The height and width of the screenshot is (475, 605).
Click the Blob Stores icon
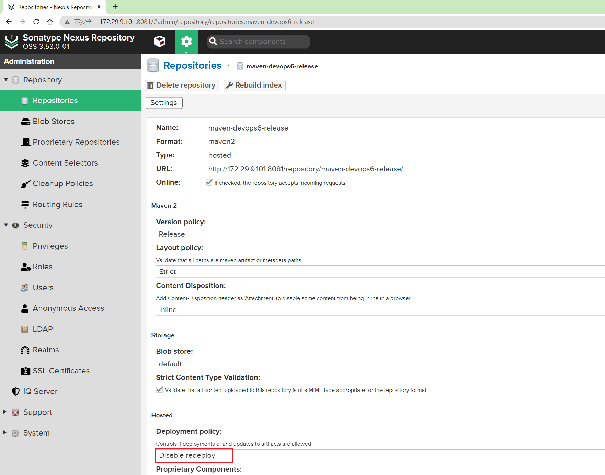point(25,122)
